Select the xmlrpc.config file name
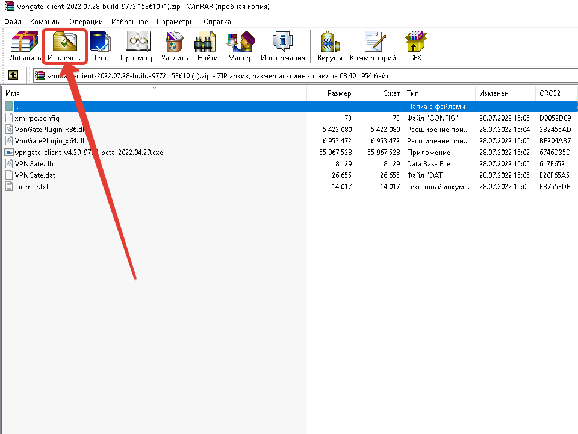578x434 pixels. [x=37, y=118]
